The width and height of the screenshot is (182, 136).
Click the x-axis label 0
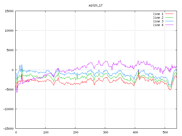[16, 132]
